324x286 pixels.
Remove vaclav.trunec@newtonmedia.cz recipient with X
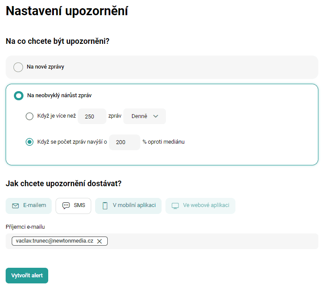(99, 241)
